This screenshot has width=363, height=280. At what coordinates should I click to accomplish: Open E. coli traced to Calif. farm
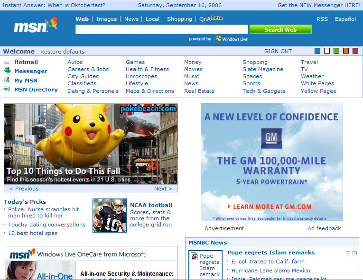(268, 262)
